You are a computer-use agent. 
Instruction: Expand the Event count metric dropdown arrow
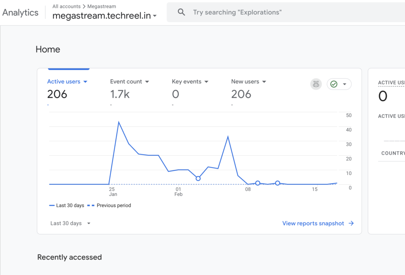[x=147, y=82]
